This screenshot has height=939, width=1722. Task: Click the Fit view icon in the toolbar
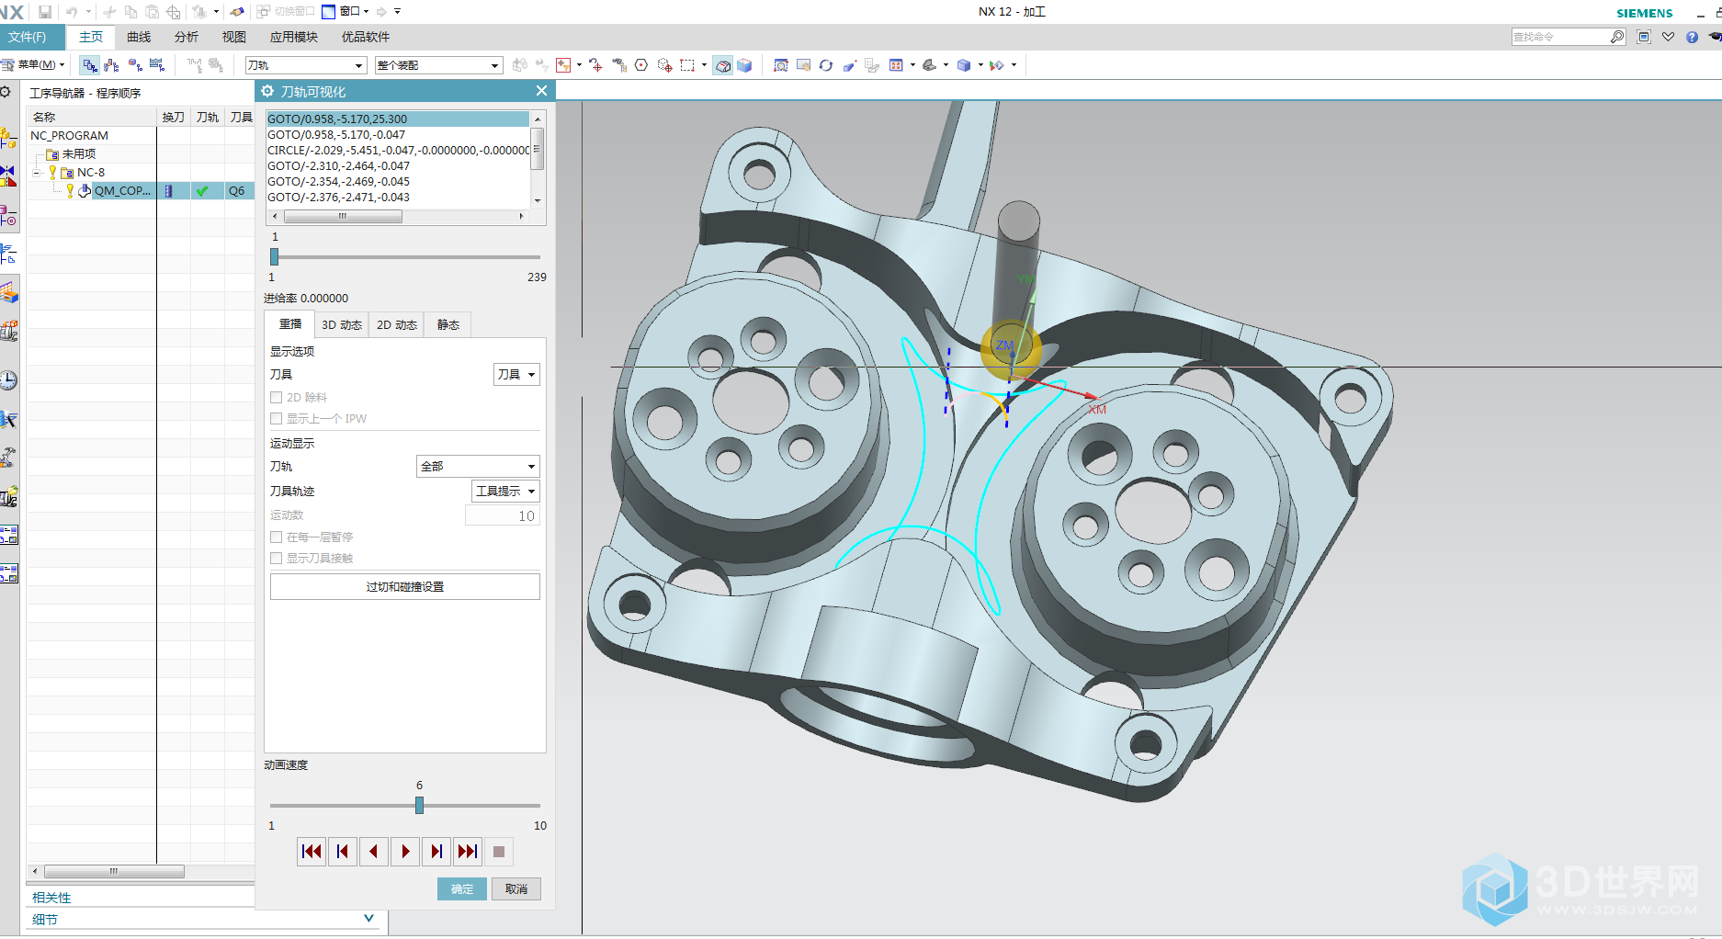780,65
